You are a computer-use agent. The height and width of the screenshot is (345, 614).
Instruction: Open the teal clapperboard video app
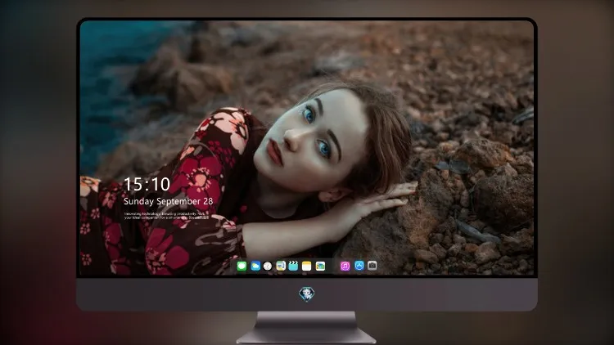point(293,266)
